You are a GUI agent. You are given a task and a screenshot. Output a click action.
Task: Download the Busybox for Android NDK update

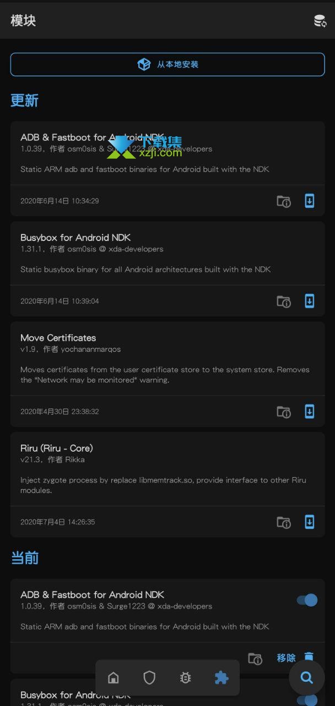[310, 301]
